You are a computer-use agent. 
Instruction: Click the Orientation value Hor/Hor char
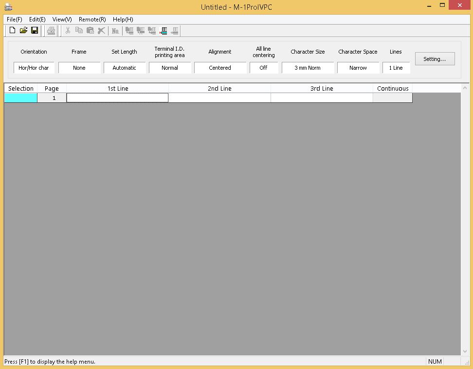click(34, 68)
